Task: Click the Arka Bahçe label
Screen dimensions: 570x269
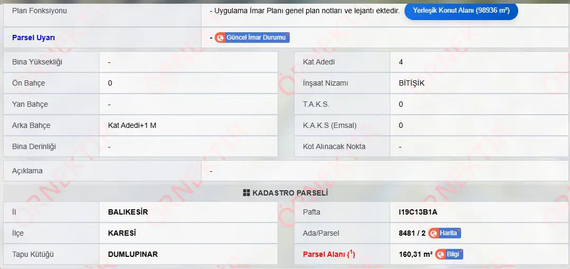Action: coord(31,125)
